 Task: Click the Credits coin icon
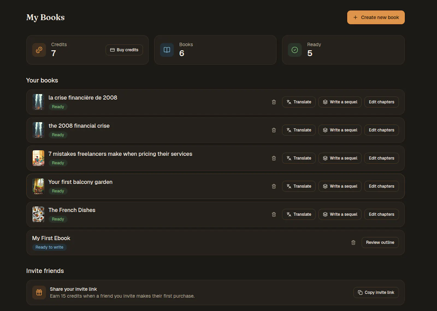tap(39, 50)
